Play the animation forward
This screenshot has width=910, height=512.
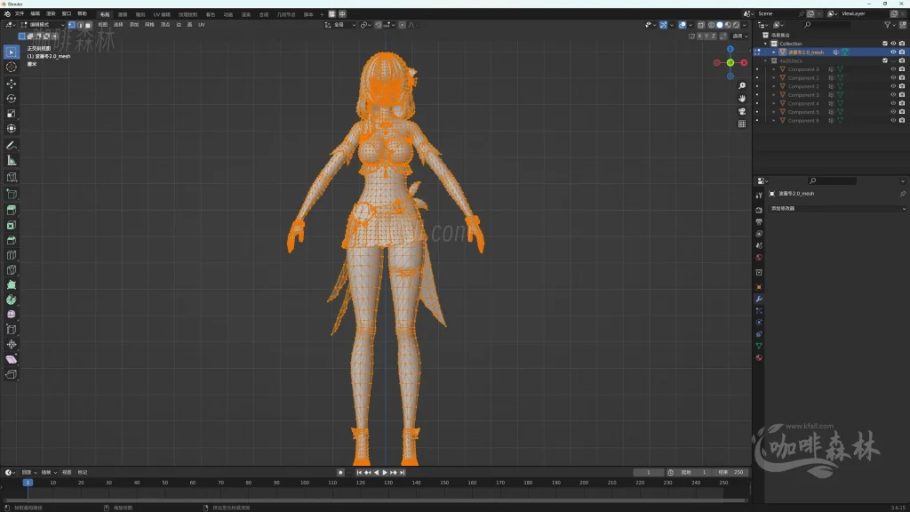(x=385, y=473)
